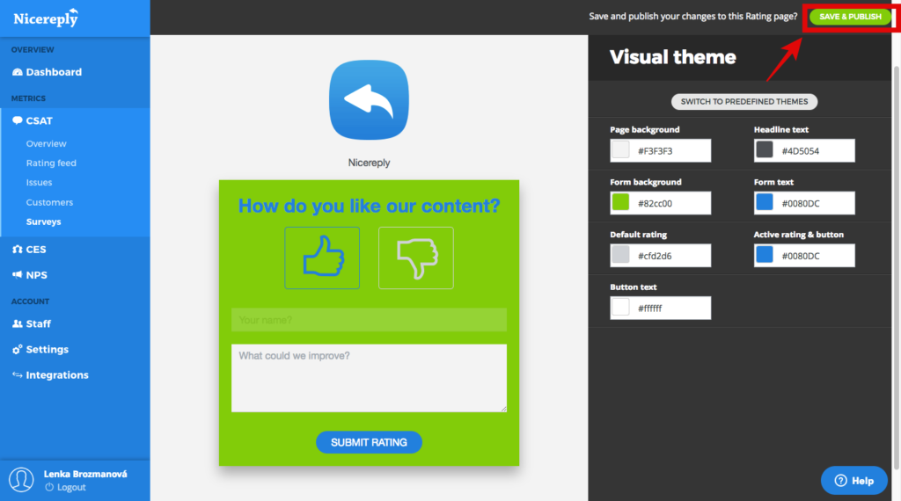Open the CES metrics section

click(35, 250)
